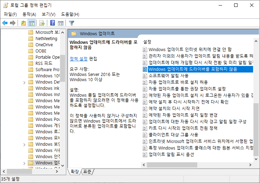This screenshot has height=183, width=260.
Task: Click the Windows 사용 folder icon
Action: click(x=31, y=150)
